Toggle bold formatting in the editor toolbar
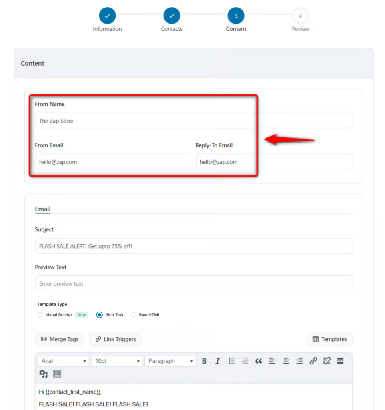Screen dimensions: 385x410 coord(204,361)
